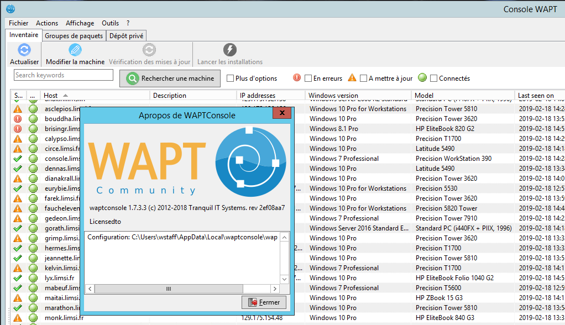Image resolution: width=565 pixels, height=325 pixels.
Task: Click the green connected dot for hermes row
Action: 33,248
